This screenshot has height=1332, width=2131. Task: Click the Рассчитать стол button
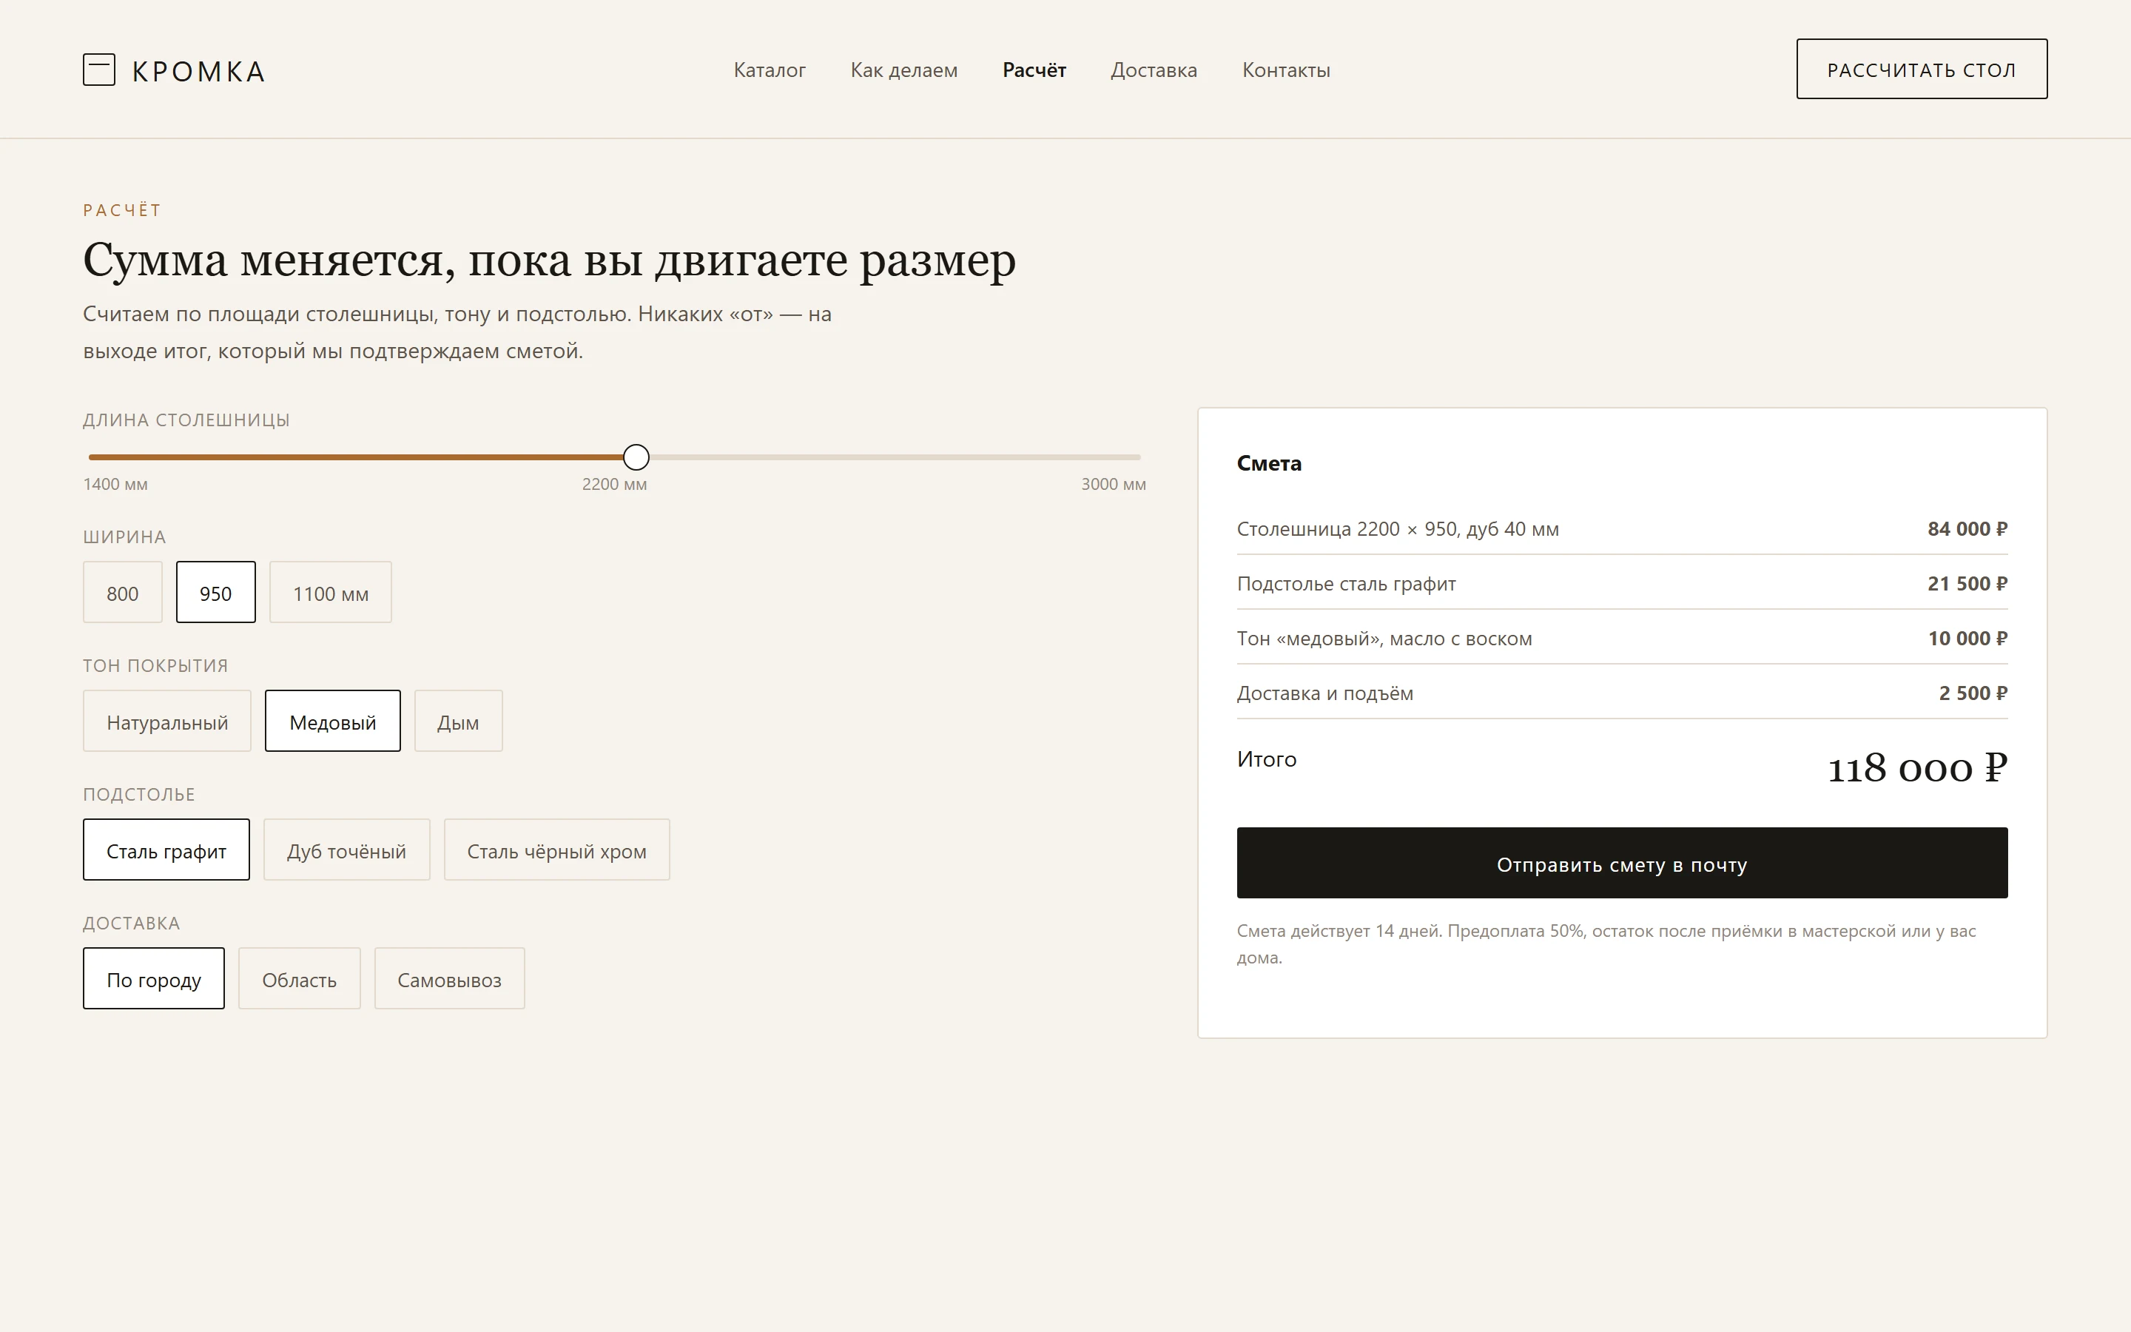click(1922, 69)
